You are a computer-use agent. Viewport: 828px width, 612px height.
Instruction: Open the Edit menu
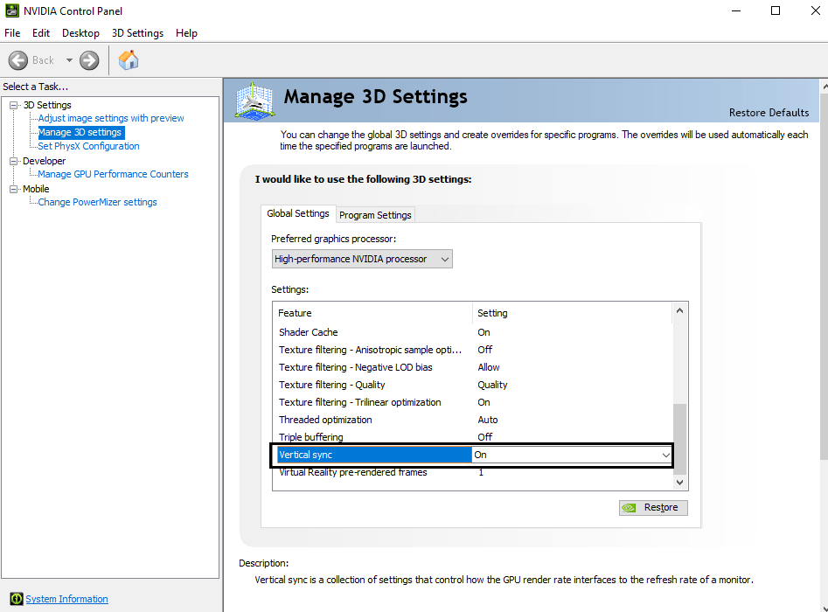tap(41, 32)
